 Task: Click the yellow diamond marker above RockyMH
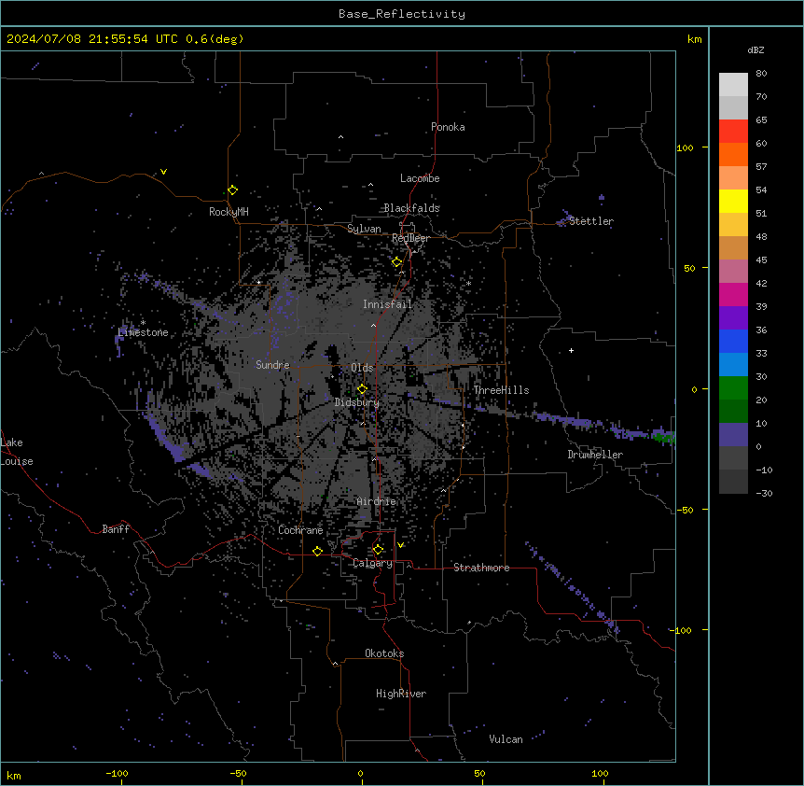233,190
